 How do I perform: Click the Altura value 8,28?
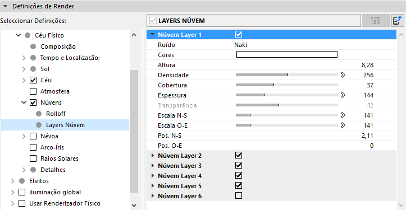367,65
